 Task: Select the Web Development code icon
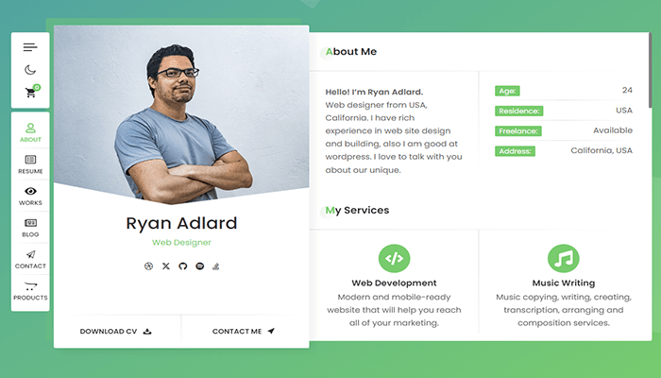pyautogui.click(x=394, y=258)
